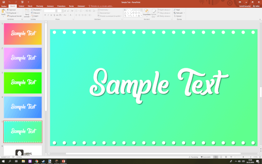The width and height of the screenshot is (262, 164).
Task: Paste from clipboard (Vložit)
Action: click(3, 13)
